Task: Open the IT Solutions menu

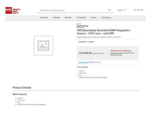Action: tap(81, 18)
